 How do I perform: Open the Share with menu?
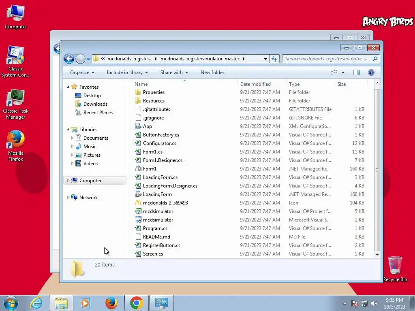[174, 72]
